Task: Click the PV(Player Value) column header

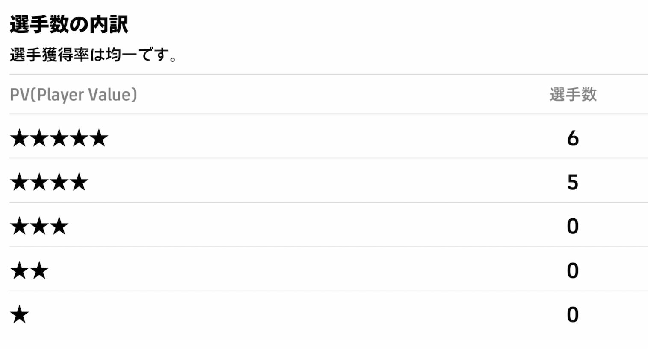Action: point(73,95)
